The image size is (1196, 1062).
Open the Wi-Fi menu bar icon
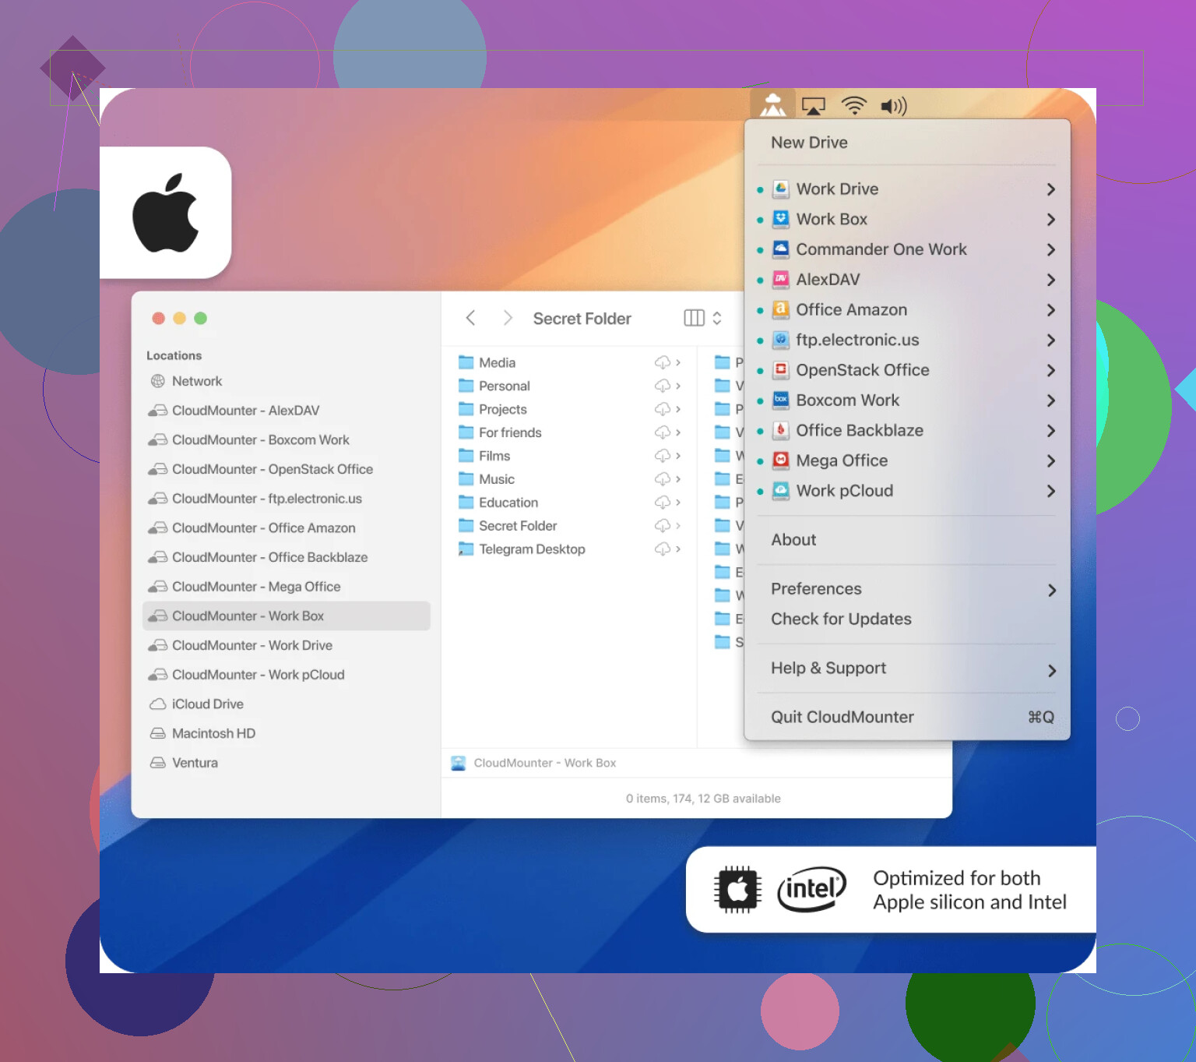click(x=854, y=105)
